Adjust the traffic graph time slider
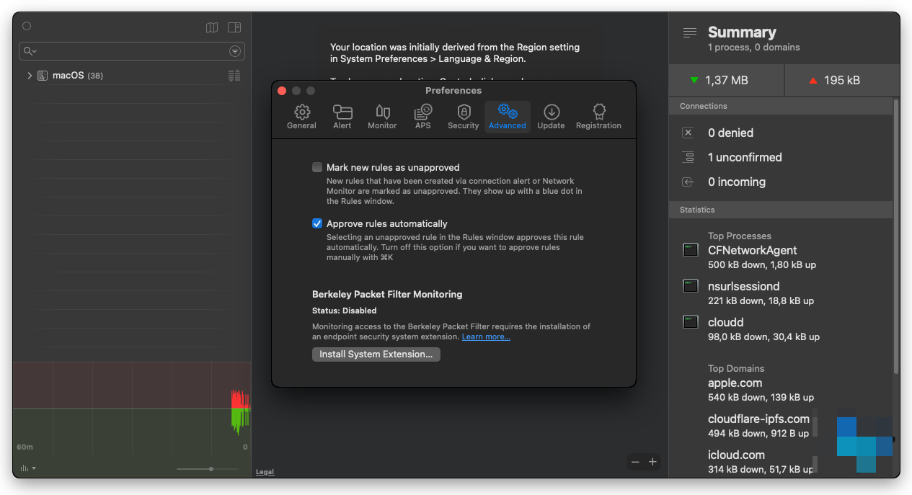Image resolution: width=912 pixels, height=495 pixels. pyautogui.click(x=211, y=469)
